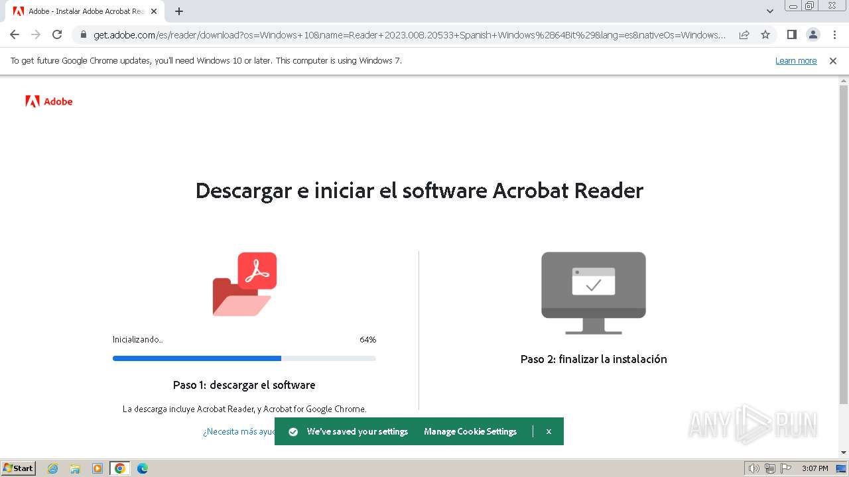Image resolution: width=849 pixels, height=477 pixels.
Task: Click the show desktop tray button
Action: coord(841,468)
